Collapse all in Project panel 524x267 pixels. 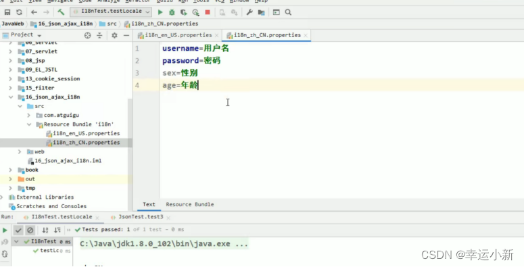tap(99, 35)
